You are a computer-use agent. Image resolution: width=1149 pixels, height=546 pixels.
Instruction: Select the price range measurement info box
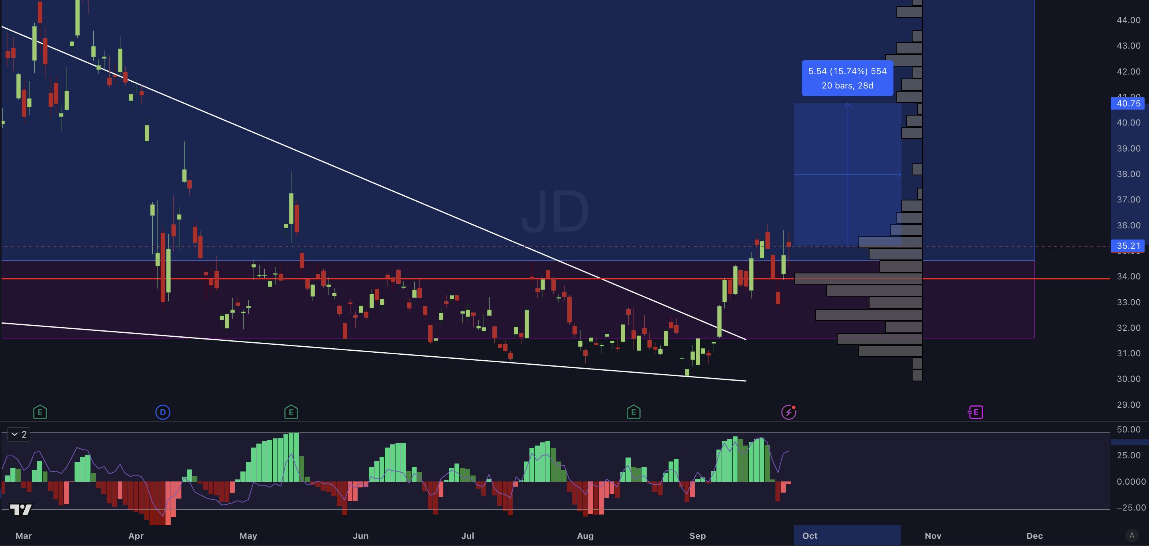tap(847, 78)
